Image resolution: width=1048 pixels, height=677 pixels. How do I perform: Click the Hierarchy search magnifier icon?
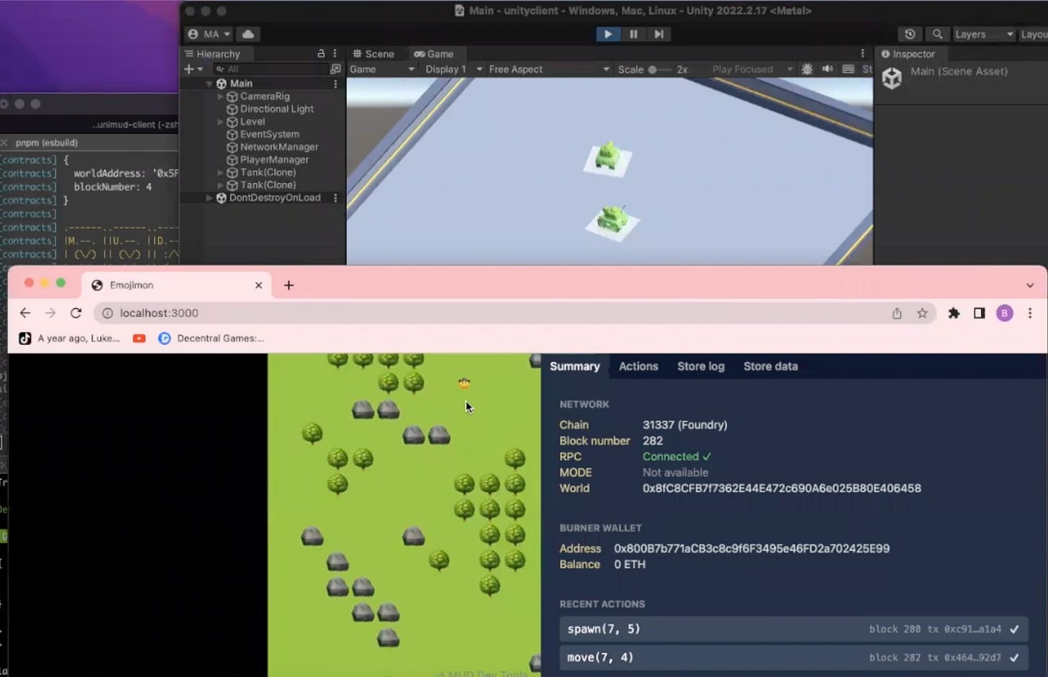[220, 68]
